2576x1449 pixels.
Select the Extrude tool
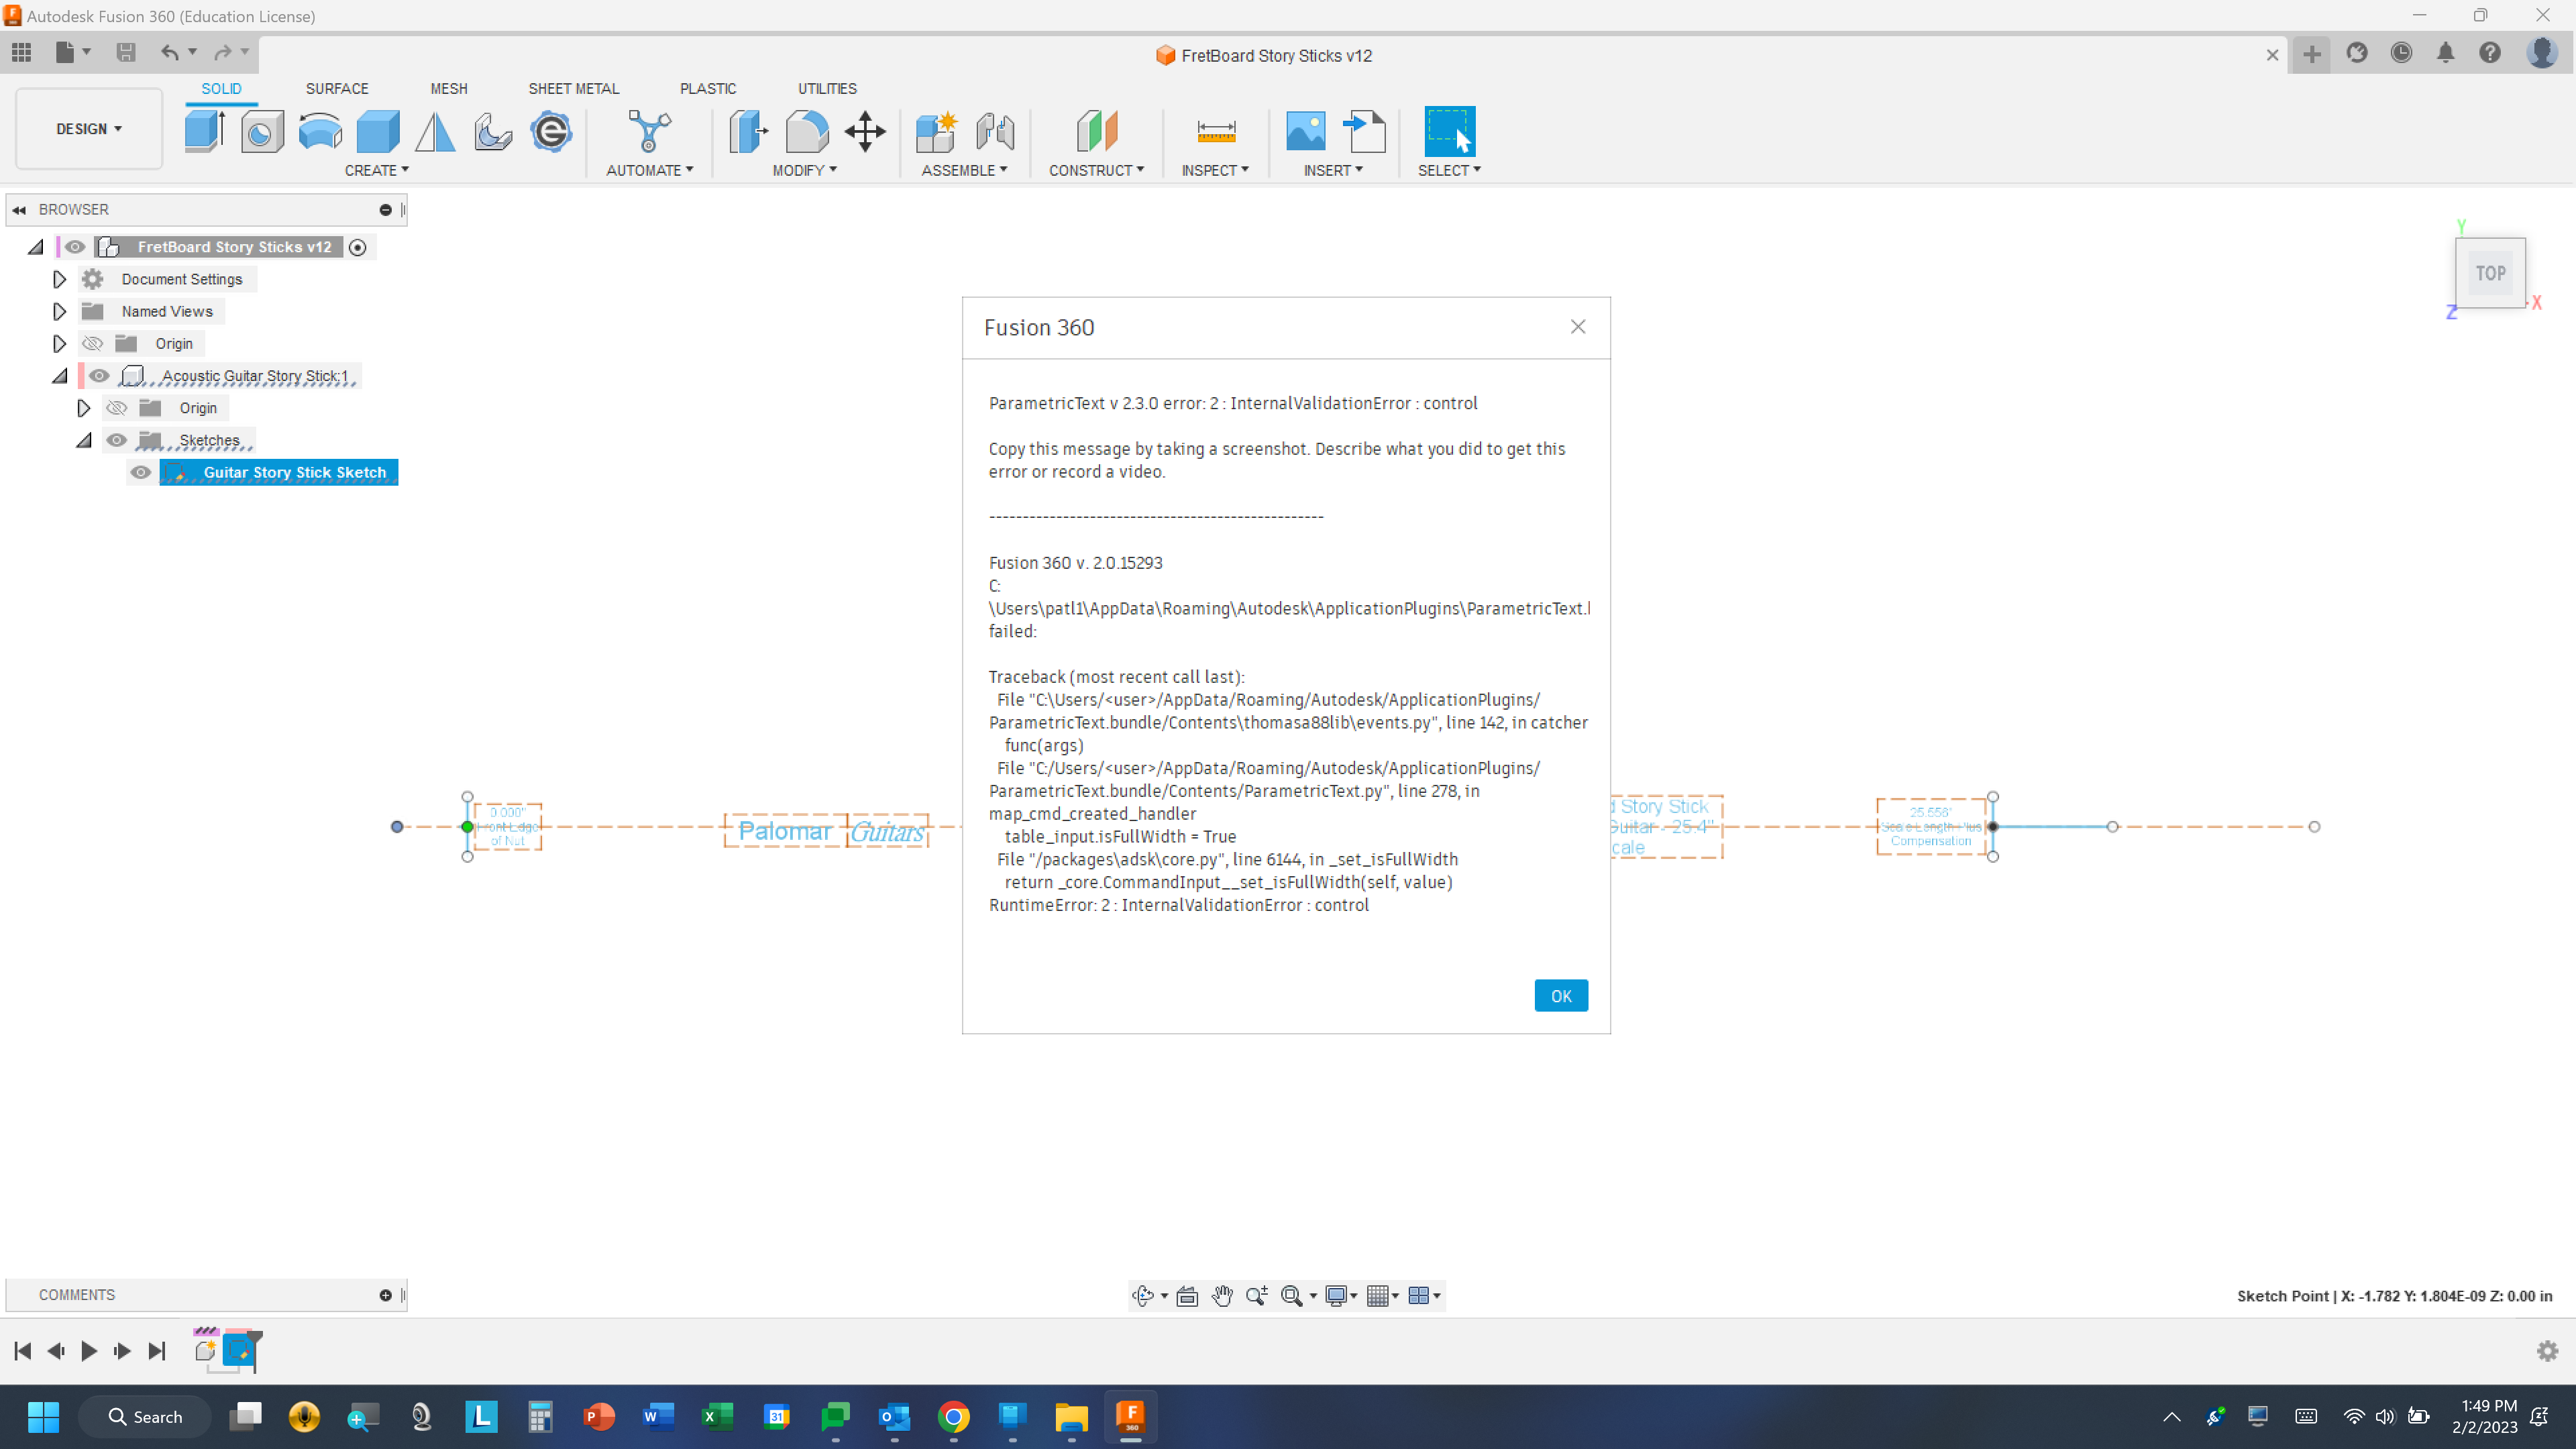(x=205, y=131)
